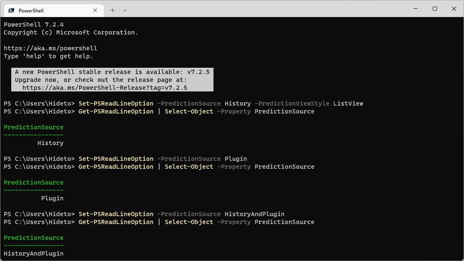This screenshot has width=464, height=261.
Task: Maximize the terminal window
Action: 434,9
